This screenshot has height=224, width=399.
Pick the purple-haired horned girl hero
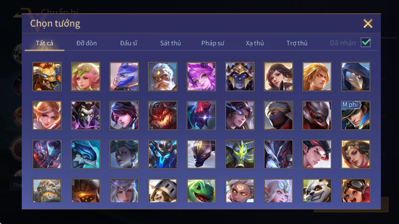coord(201,77)
